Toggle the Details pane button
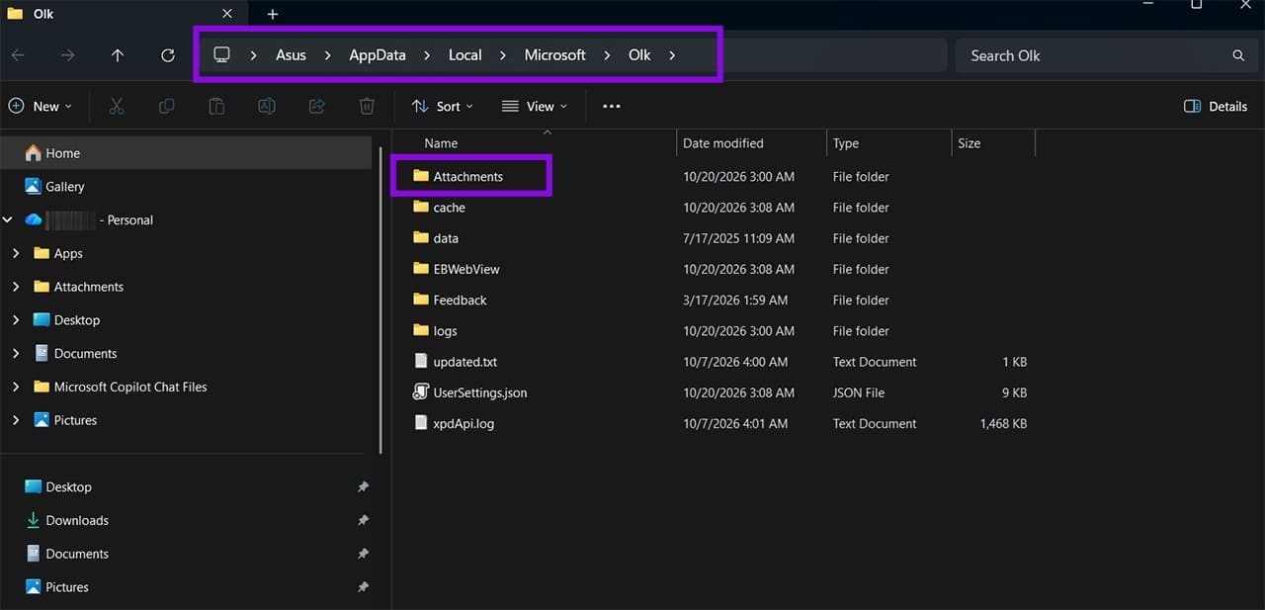Viewport: 1265px width, 610px height. coord(1216,106)
